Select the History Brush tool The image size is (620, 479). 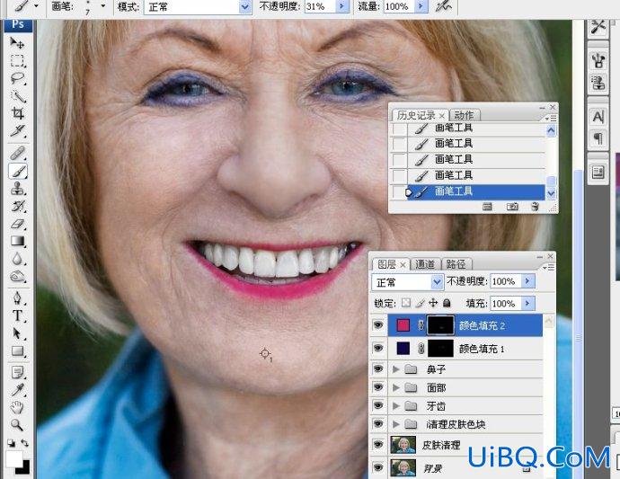pyautogui.click(x=17, y=206)
